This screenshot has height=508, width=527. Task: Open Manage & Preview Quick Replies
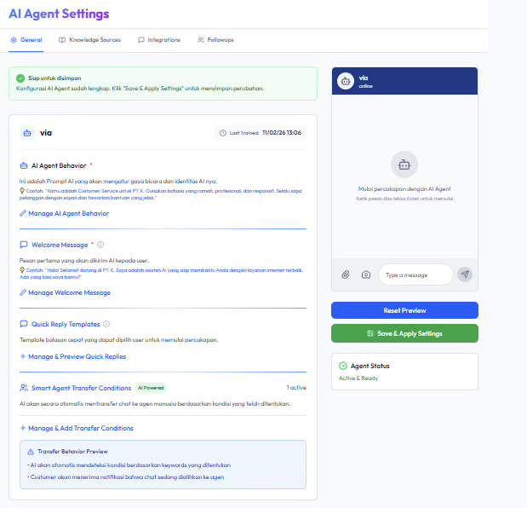pyautogui.click(x=73, y=356)
